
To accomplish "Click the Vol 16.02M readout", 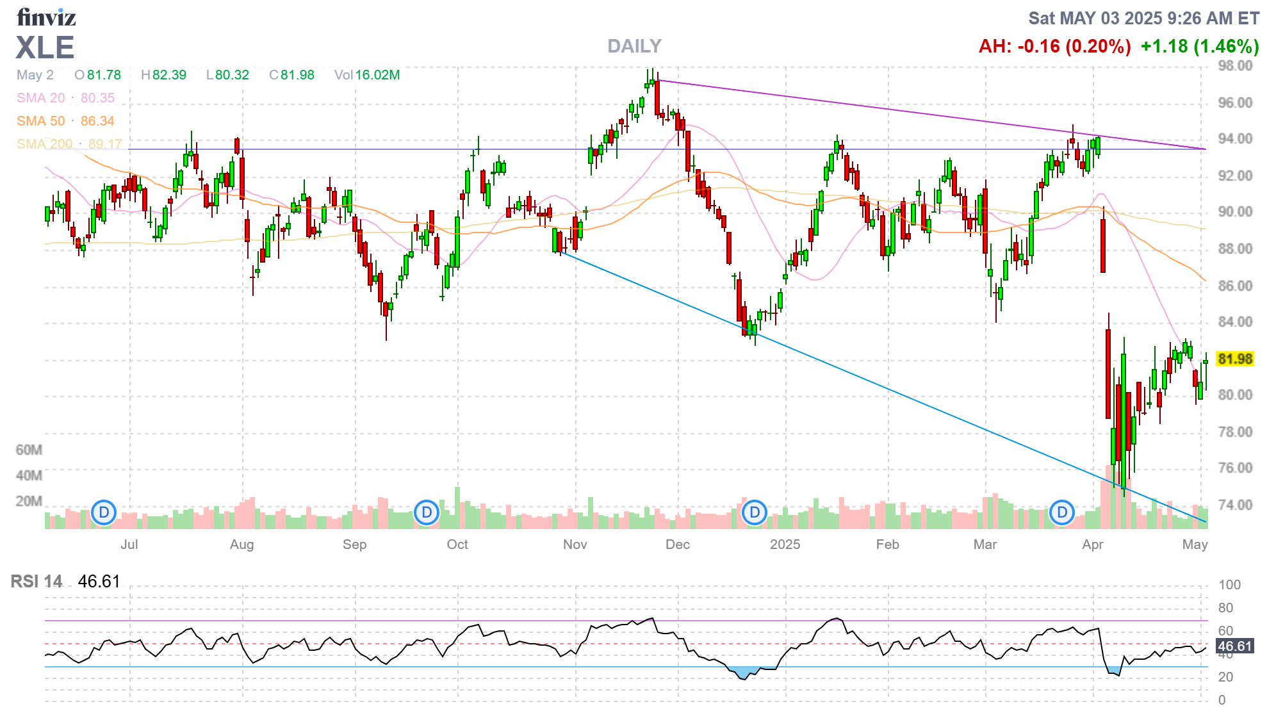I will 367,75.
